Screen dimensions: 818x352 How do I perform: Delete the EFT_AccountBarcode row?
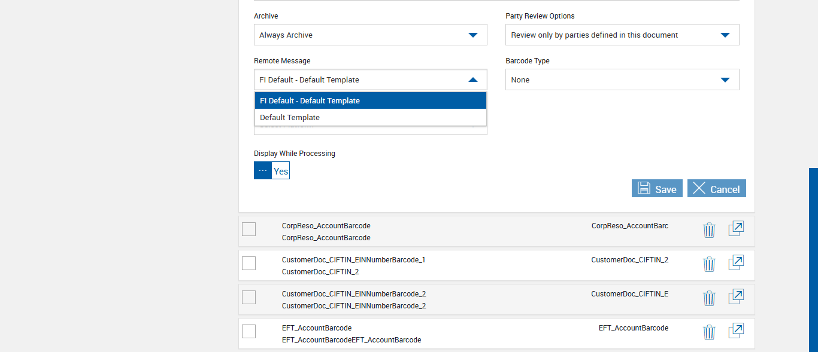(x=709, y=332)
